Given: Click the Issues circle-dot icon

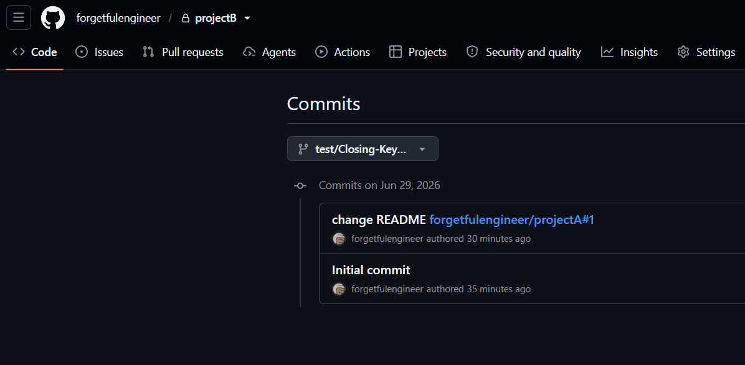Looking at the screenshot, I should [82, 52].
